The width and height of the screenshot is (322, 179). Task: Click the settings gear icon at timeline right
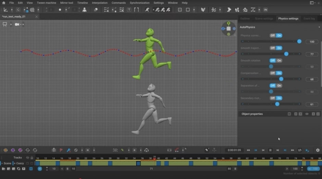[x=318, y=150]
